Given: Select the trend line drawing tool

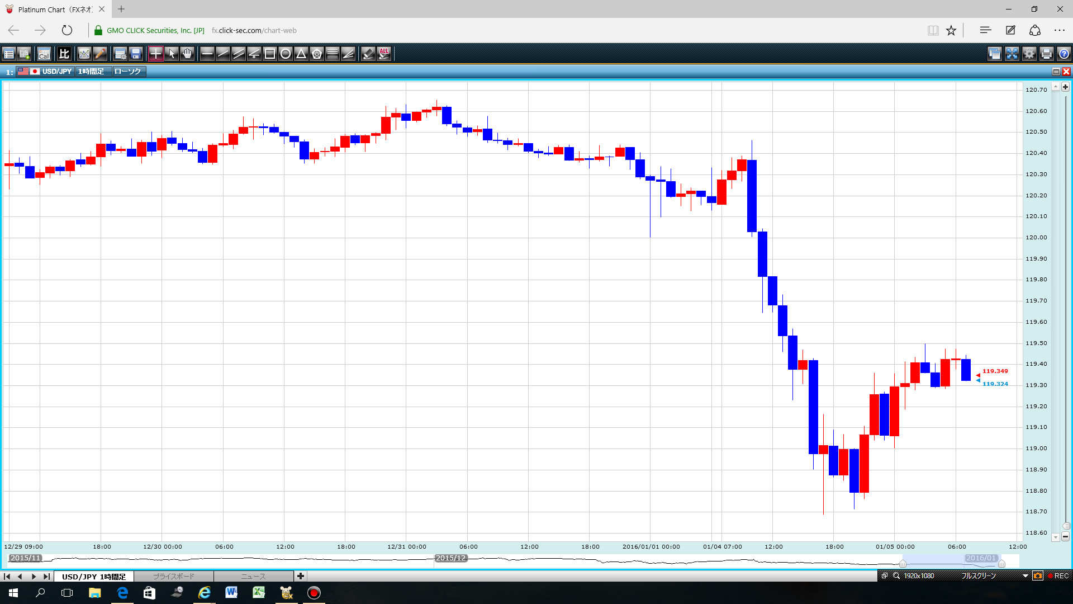Looking at the screenshot, I should click(x=223, y=54).
